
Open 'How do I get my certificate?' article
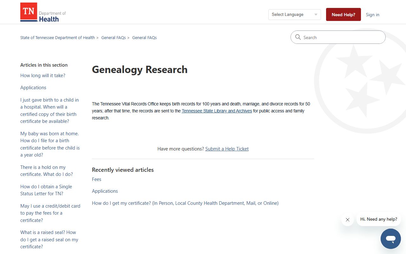tap(185, 203)
